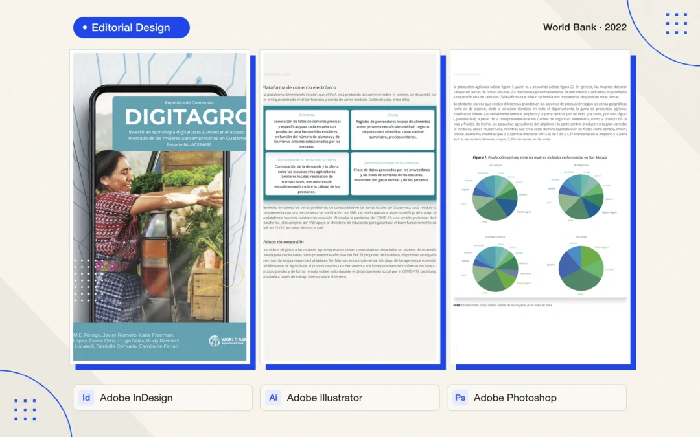Click the Adobe Illustrator Ai icon
Screen dimensions: 700x437
[274, 398]
